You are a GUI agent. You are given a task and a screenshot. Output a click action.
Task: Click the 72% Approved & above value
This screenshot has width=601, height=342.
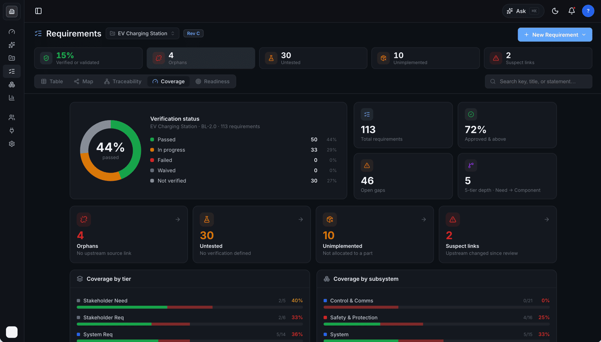click(476, 129)
